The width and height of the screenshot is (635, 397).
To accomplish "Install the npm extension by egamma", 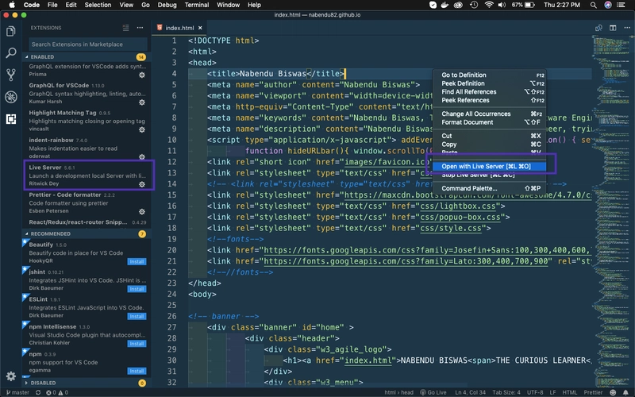I will point(137,371).
